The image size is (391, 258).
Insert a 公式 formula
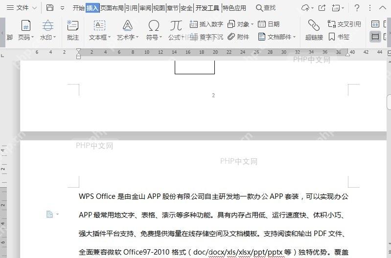(x=176, y=30)
